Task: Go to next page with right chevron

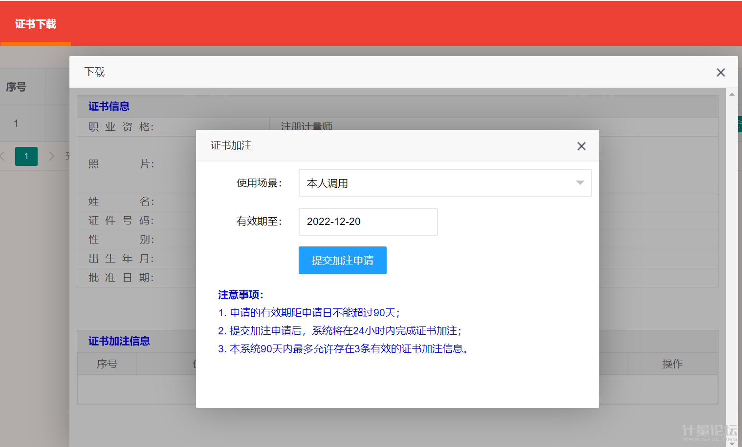Action: 51,156
